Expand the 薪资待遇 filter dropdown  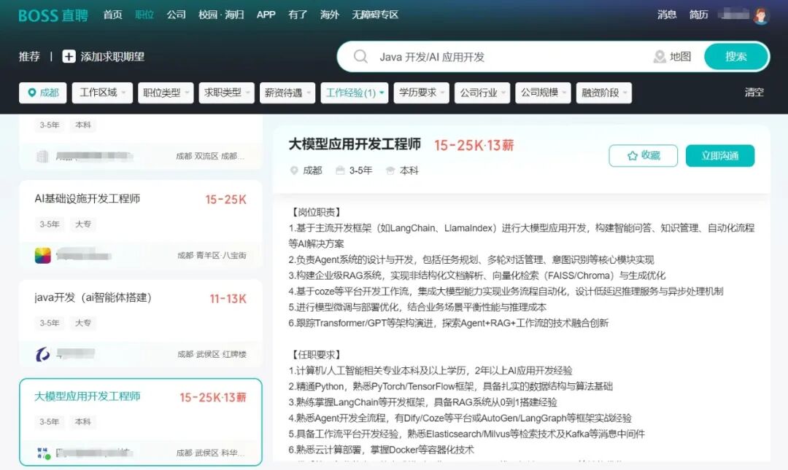click(x=287, y=93)
